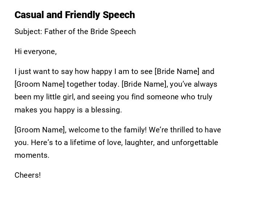Select the "Subject: Father of the Bride Speech" line
The image size is (254, 198).
click(75, 32)
